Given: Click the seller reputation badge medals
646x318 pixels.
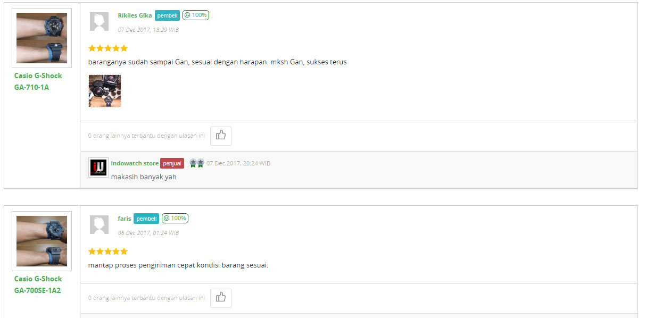Looking at the screenshot, I should click(x=196, y=163).
